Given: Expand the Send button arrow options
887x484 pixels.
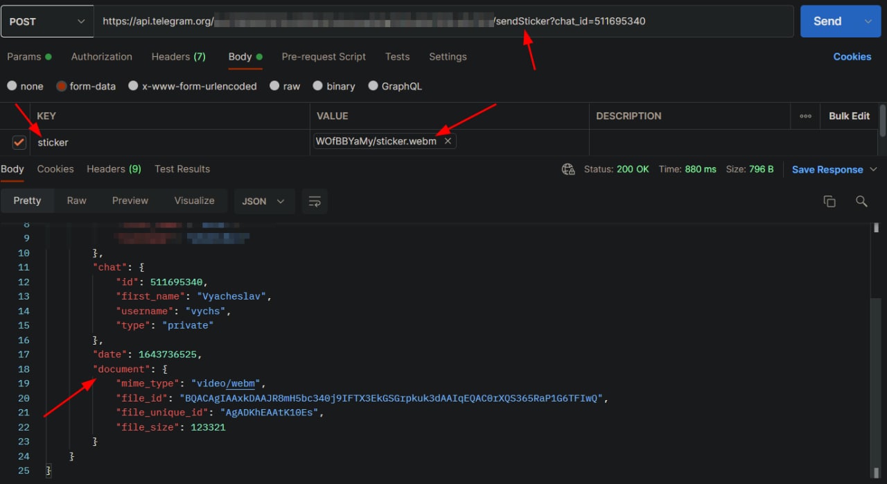Looking at the screenshot, I should (x=868, y=21).
